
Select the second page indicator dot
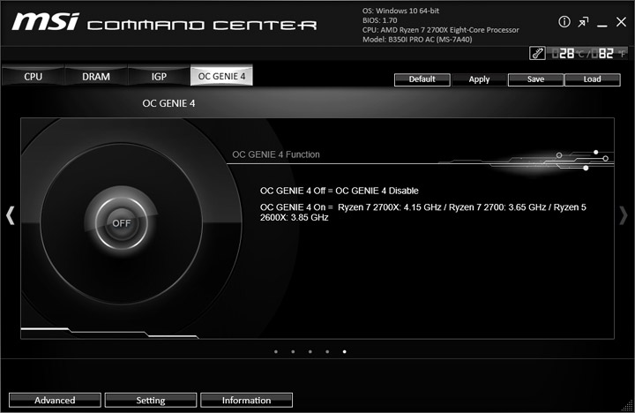point(293,352)
